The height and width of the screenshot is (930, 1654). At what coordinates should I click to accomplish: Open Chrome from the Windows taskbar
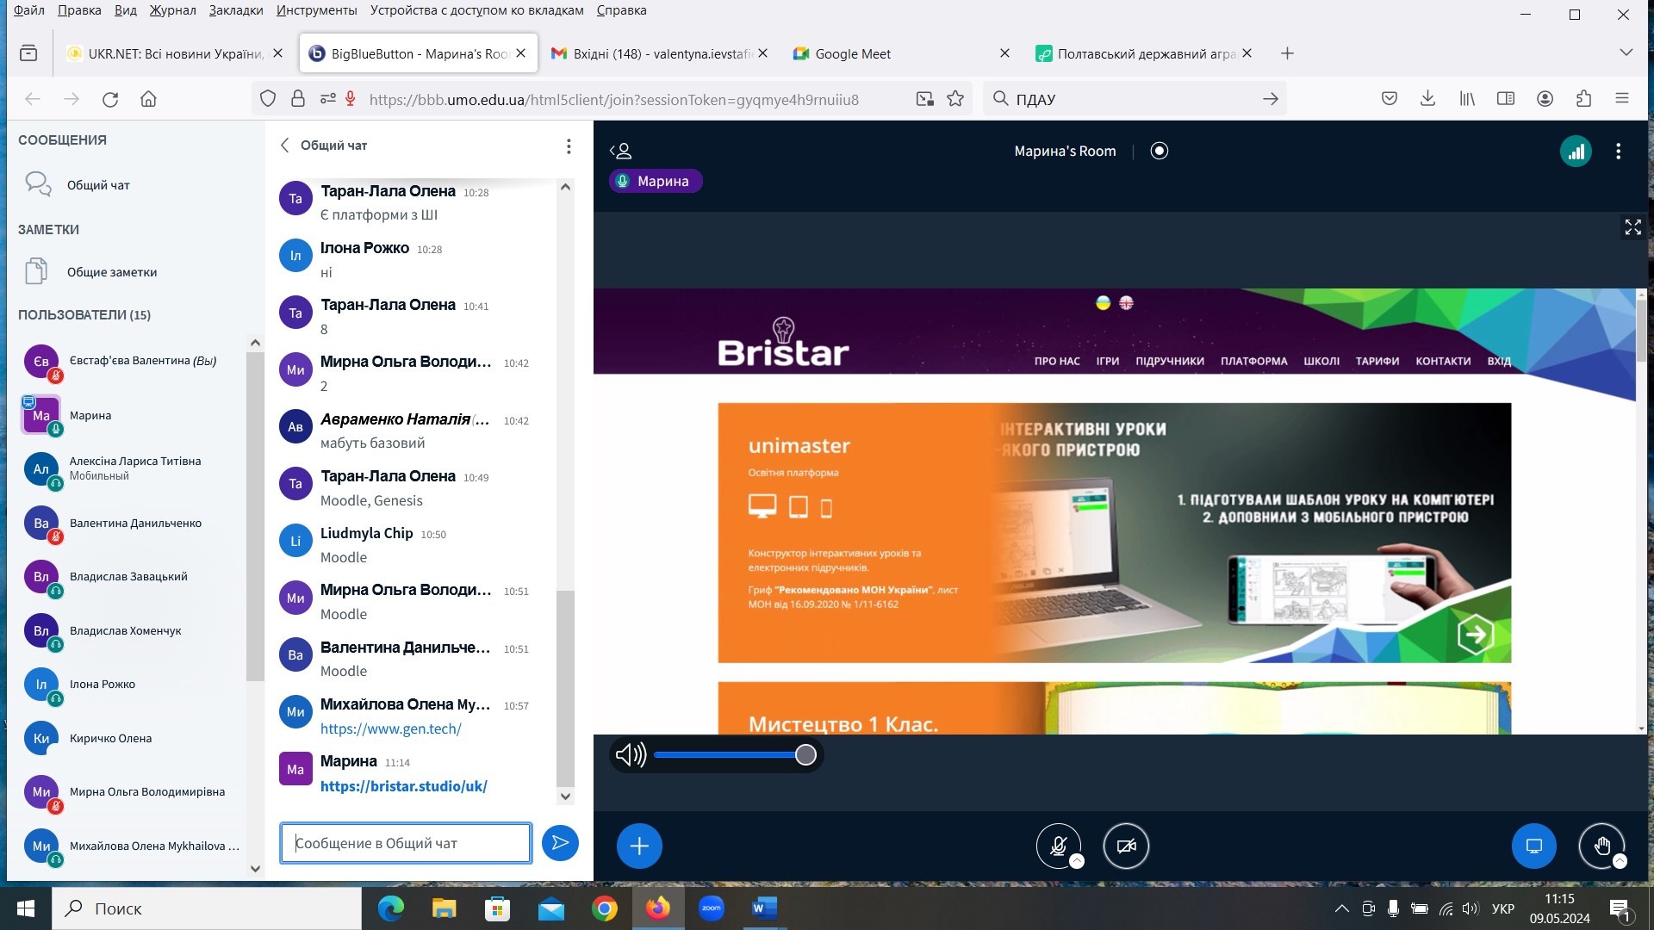pyautogui.click(x=605, y=908)
